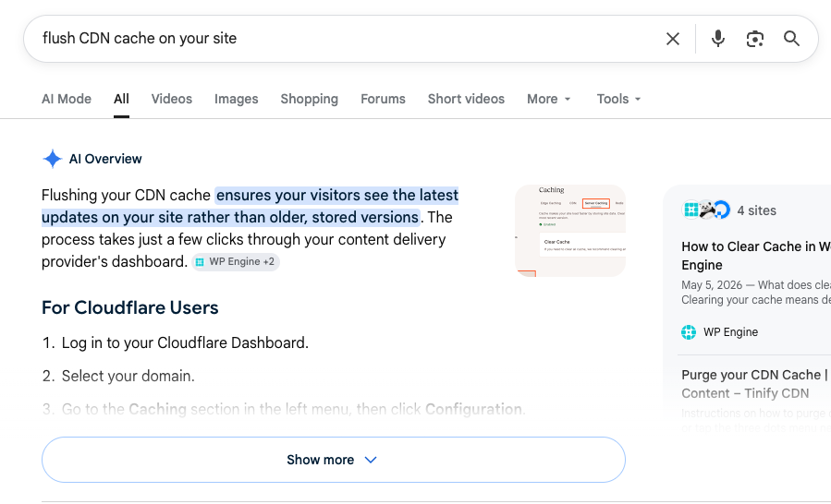This screenshot has height=504, width=831.
Task: Click the For Cloudflare Users heading
Action: click(x=129, y=307)
